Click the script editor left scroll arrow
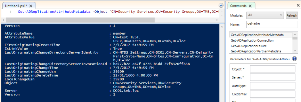The width and height of the screenshot is (301, 102). pyautogui.click(x=3, y=20)
